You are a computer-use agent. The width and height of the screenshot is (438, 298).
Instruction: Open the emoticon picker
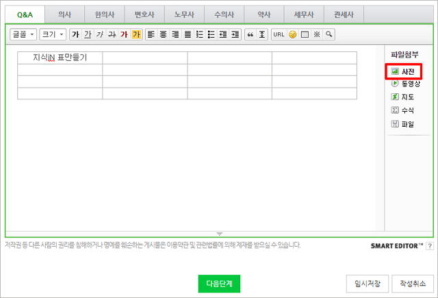pyautogui.click(x=293, y=34)
